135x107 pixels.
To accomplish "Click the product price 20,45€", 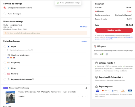I will (22, 97).
